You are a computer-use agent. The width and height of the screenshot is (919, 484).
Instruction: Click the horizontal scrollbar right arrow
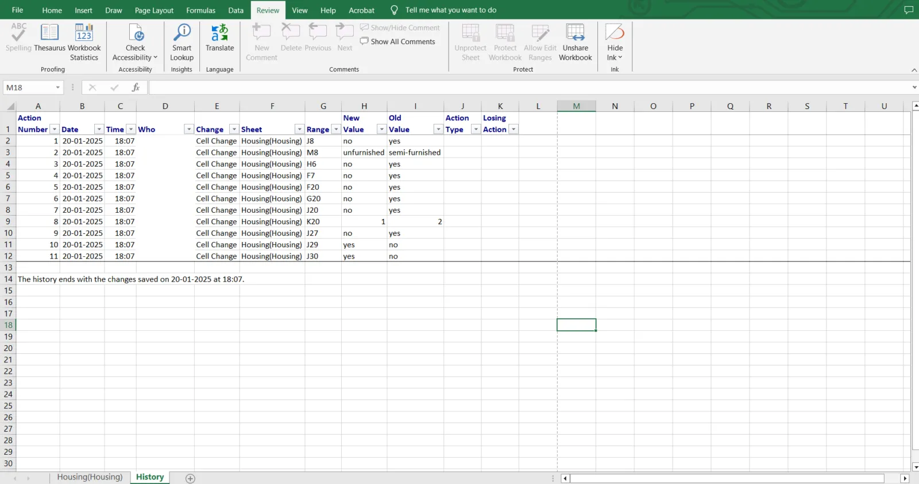[x=905, y=478]
